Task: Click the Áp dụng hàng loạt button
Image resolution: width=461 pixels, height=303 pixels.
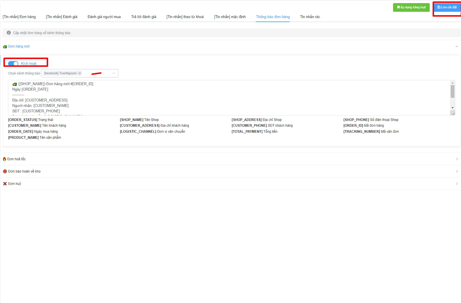Action: pyautogui.click(x=411, y=7)
